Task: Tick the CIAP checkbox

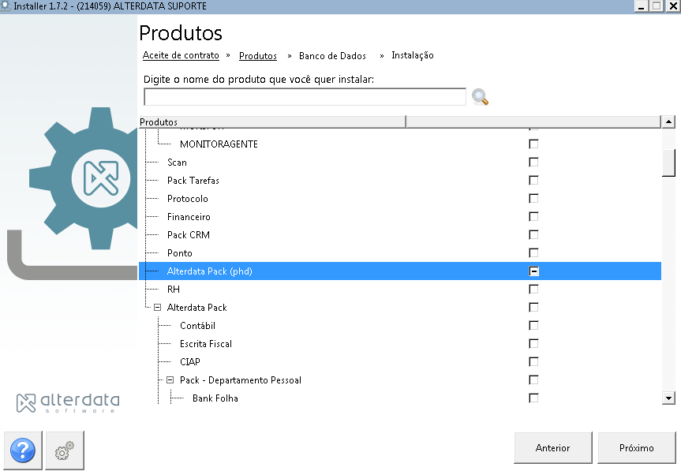Action: pos(533,361)
